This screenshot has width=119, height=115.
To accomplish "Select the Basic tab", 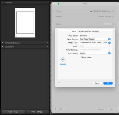I will pos(74,32).
